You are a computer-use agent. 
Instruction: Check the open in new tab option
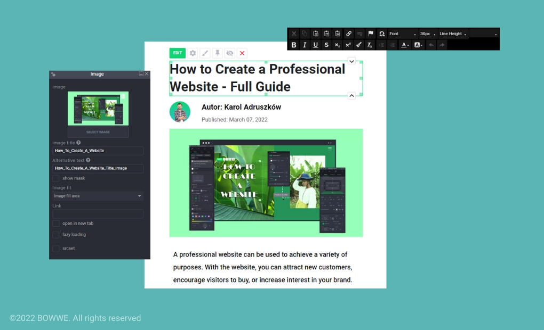point(56,224)
